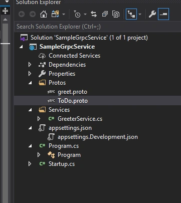Collapse the appsettings.json node
This screenshot has height=203, width=181.
point(30,128)
